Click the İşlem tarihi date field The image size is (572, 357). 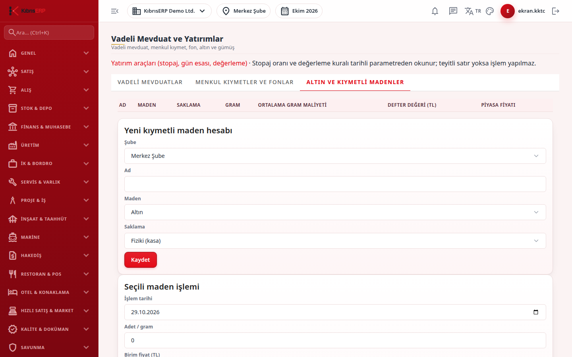[335, 312]
